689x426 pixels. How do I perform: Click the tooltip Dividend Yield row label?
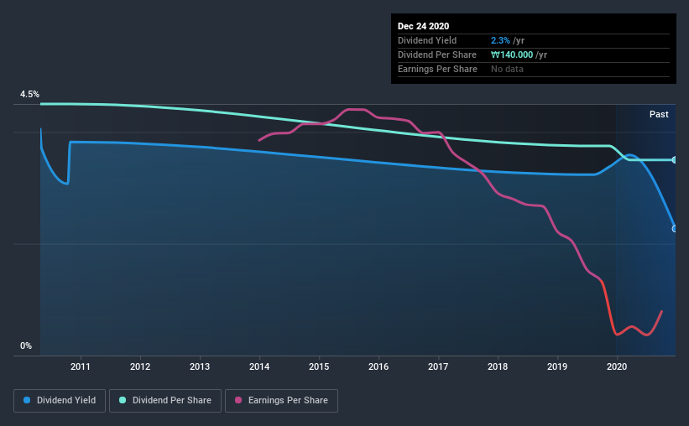pos(427,40)
